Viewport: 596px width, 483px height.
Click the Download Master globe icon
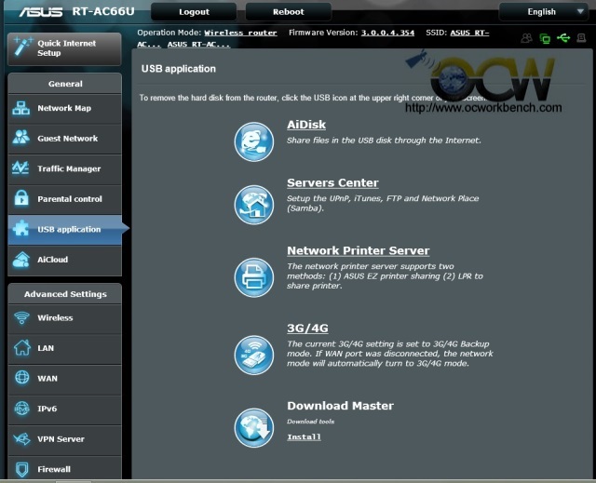254,428
